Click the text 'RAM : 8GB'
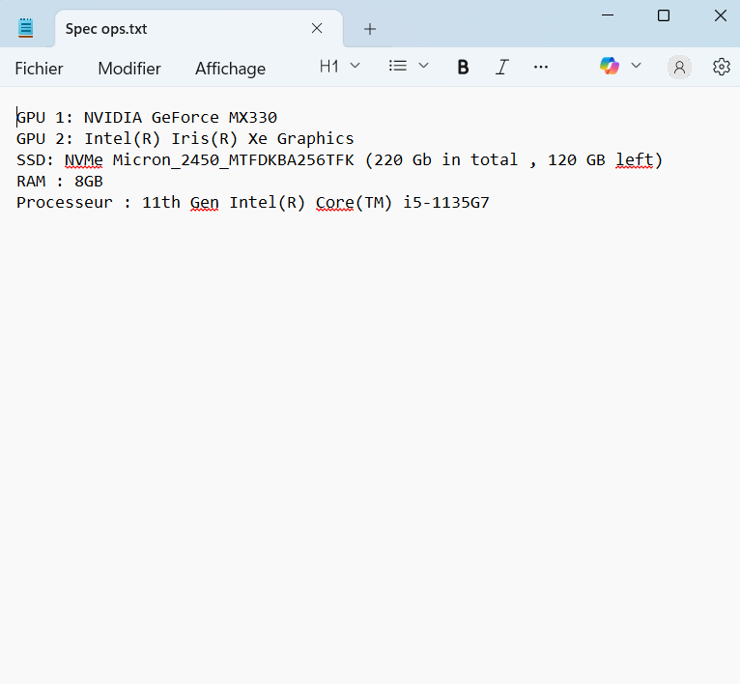 pos(60,182)
